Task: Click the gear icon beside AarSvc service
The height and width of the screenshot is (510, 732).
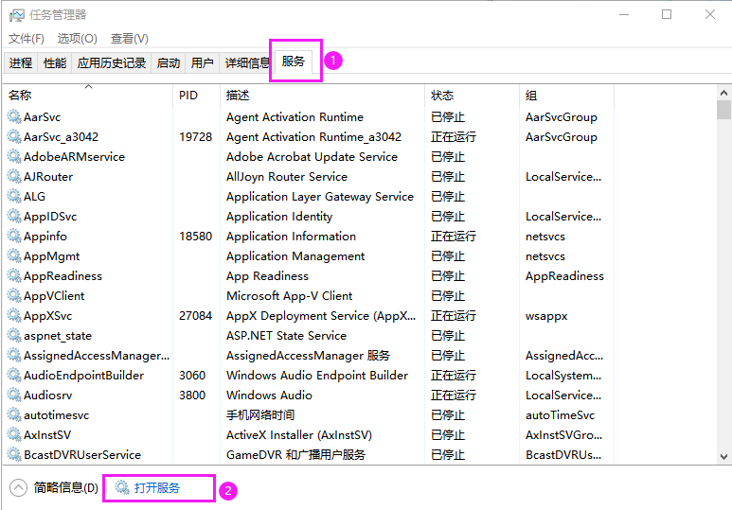Action: (14, 117)
